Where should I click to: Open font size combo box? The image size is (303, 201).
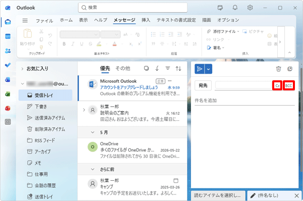(x=111, y=35)
